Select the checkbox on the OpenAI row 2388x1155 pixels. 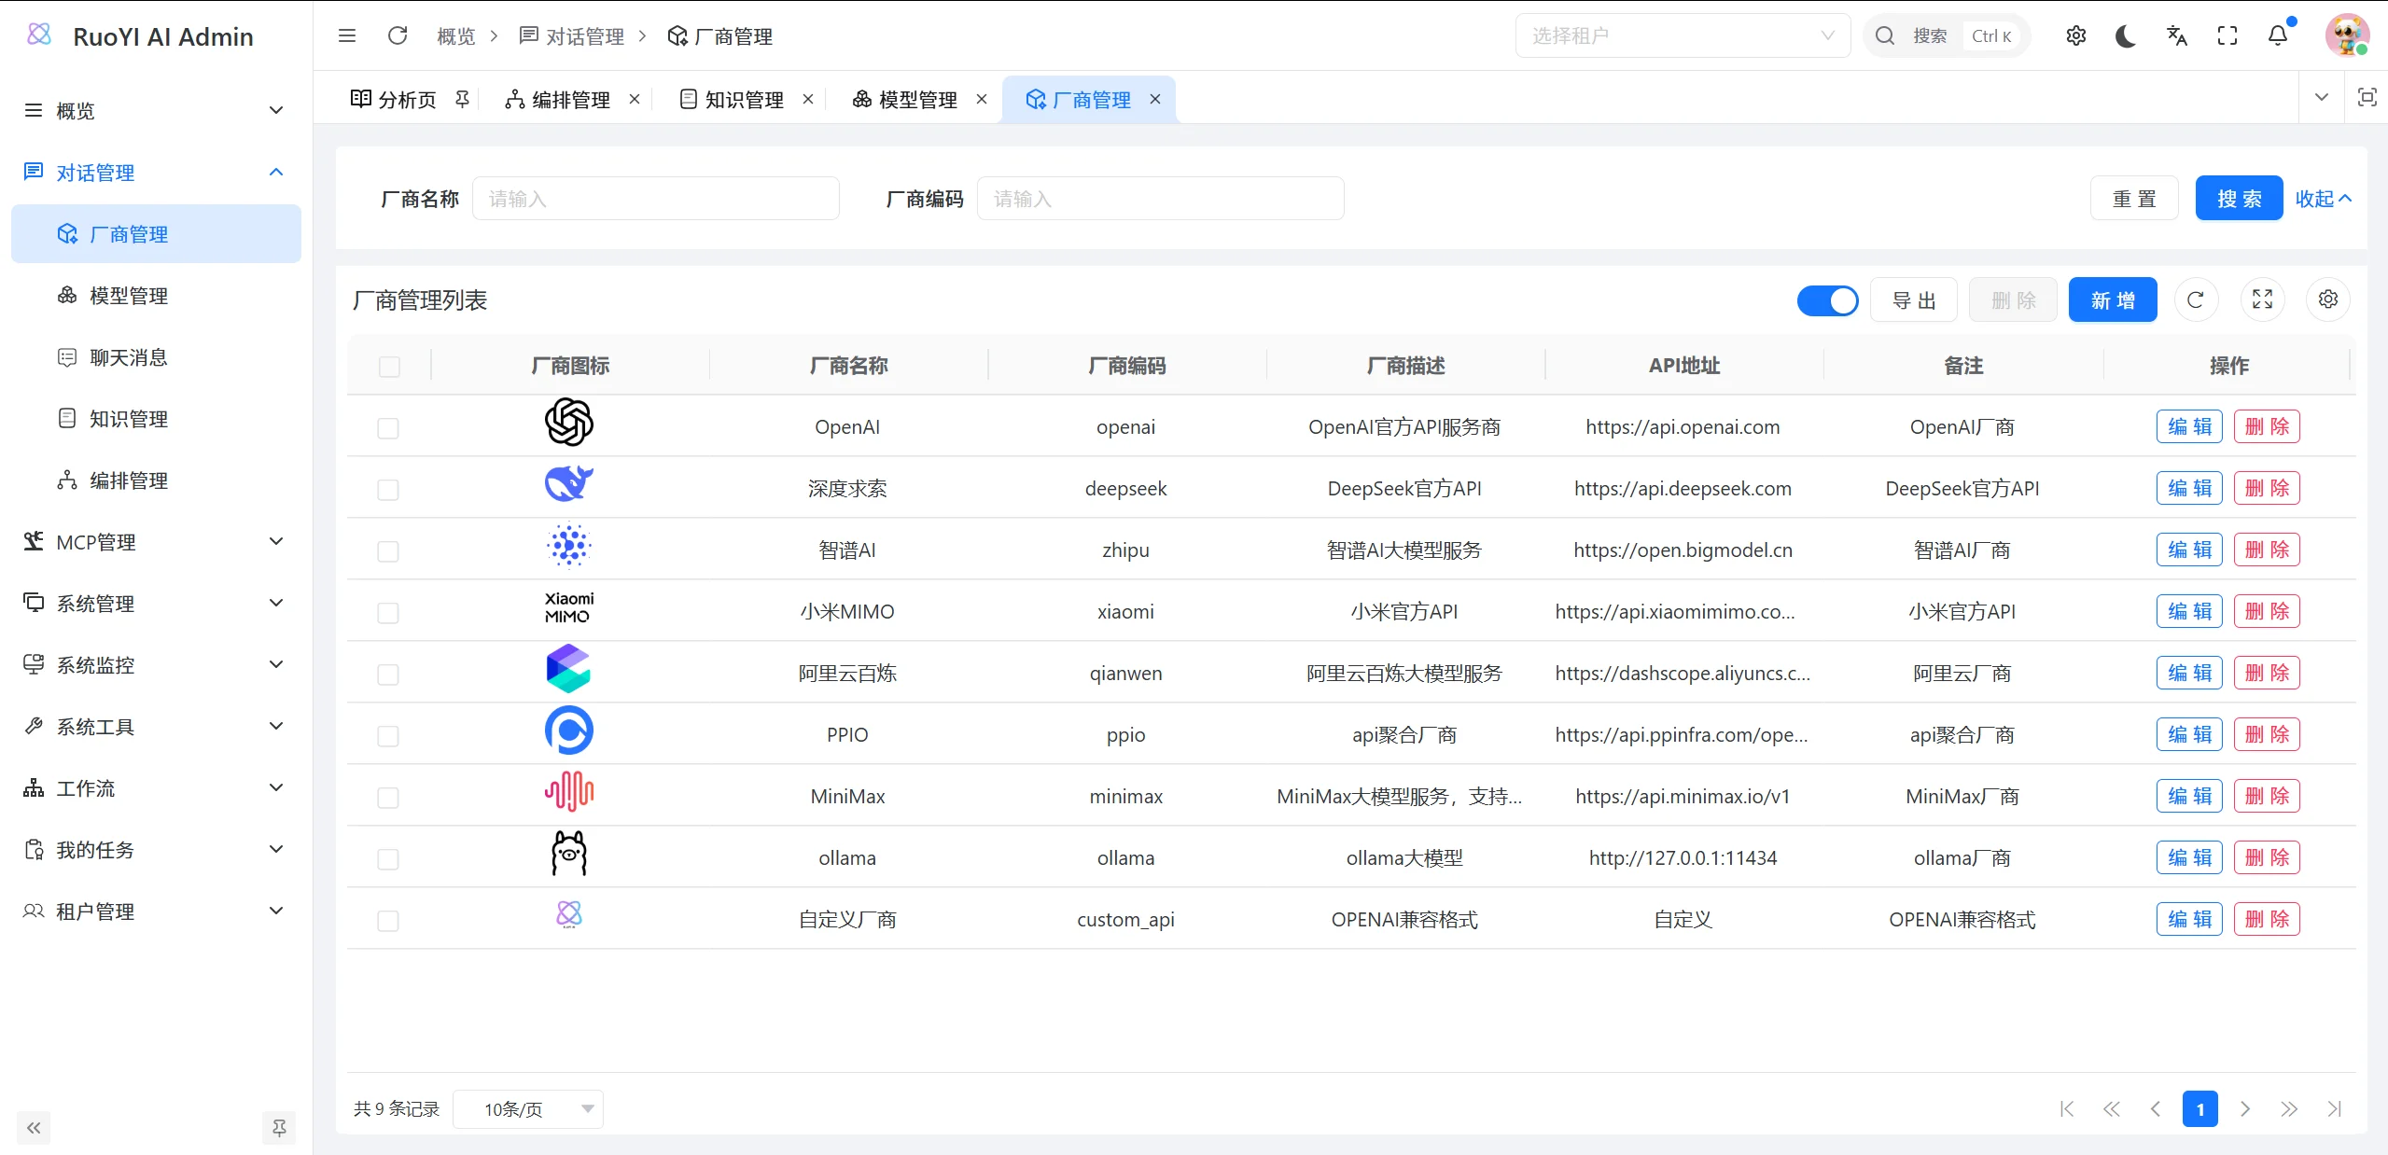[388, 429]
